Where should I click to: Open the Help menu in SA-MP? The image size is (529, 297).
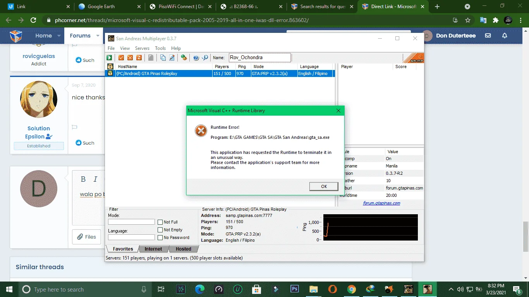(176, 48)
